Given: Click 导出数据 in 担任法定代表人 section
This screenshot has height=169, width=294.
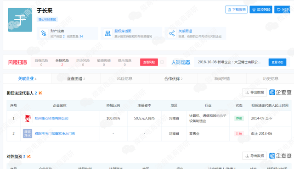Looking at the screenshot, I should click(x=254, y=93).
